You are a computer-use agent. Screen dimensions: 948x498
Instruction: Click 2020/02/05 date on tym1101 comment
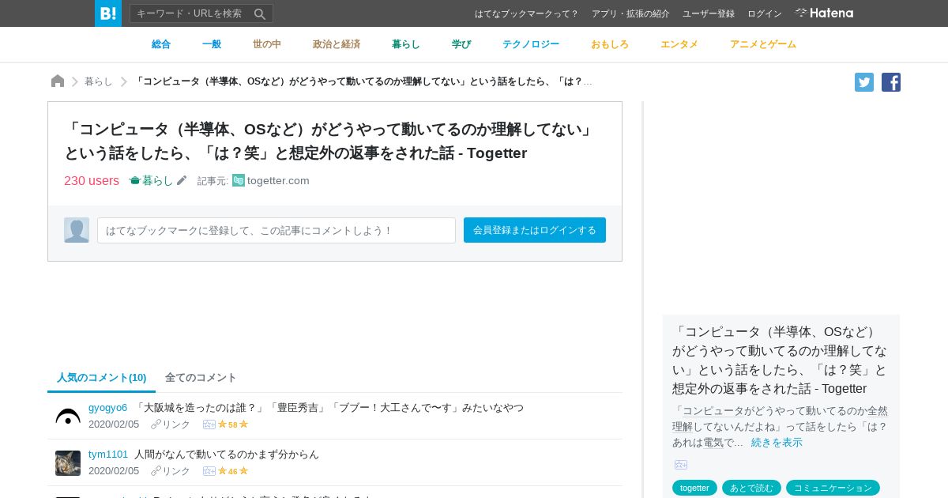[114, 471]
